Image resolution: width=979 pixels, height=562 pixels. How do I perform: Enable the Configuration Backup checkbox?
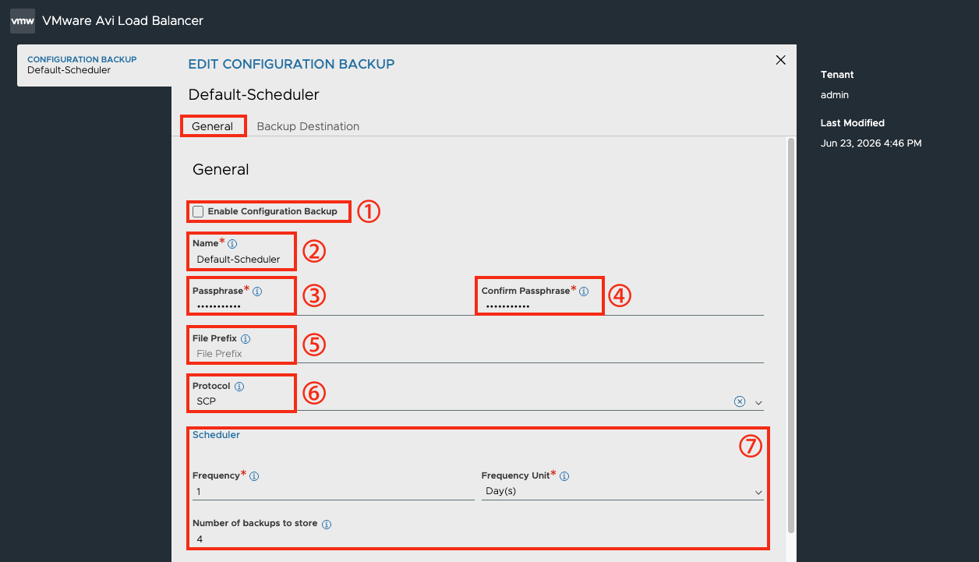tap(198, 211)
